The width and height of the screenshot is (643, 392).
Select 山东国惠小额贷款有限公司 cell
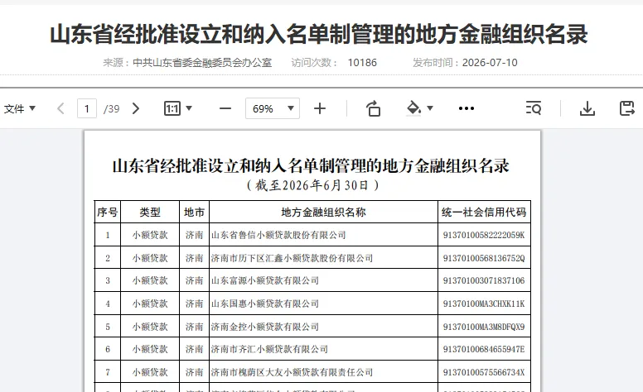coord(323,304)
